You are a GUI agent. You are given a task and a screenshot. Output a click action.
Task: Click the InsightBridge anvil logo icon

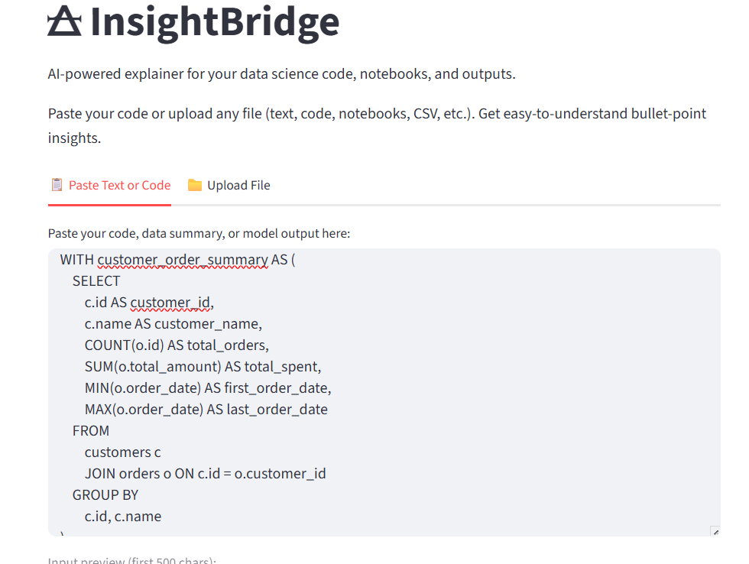(67, 21)
